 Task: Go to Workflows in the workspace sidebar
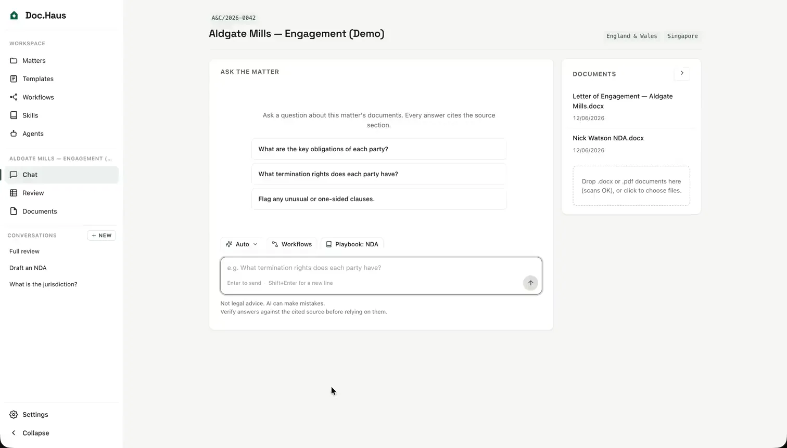click(61, 97)
